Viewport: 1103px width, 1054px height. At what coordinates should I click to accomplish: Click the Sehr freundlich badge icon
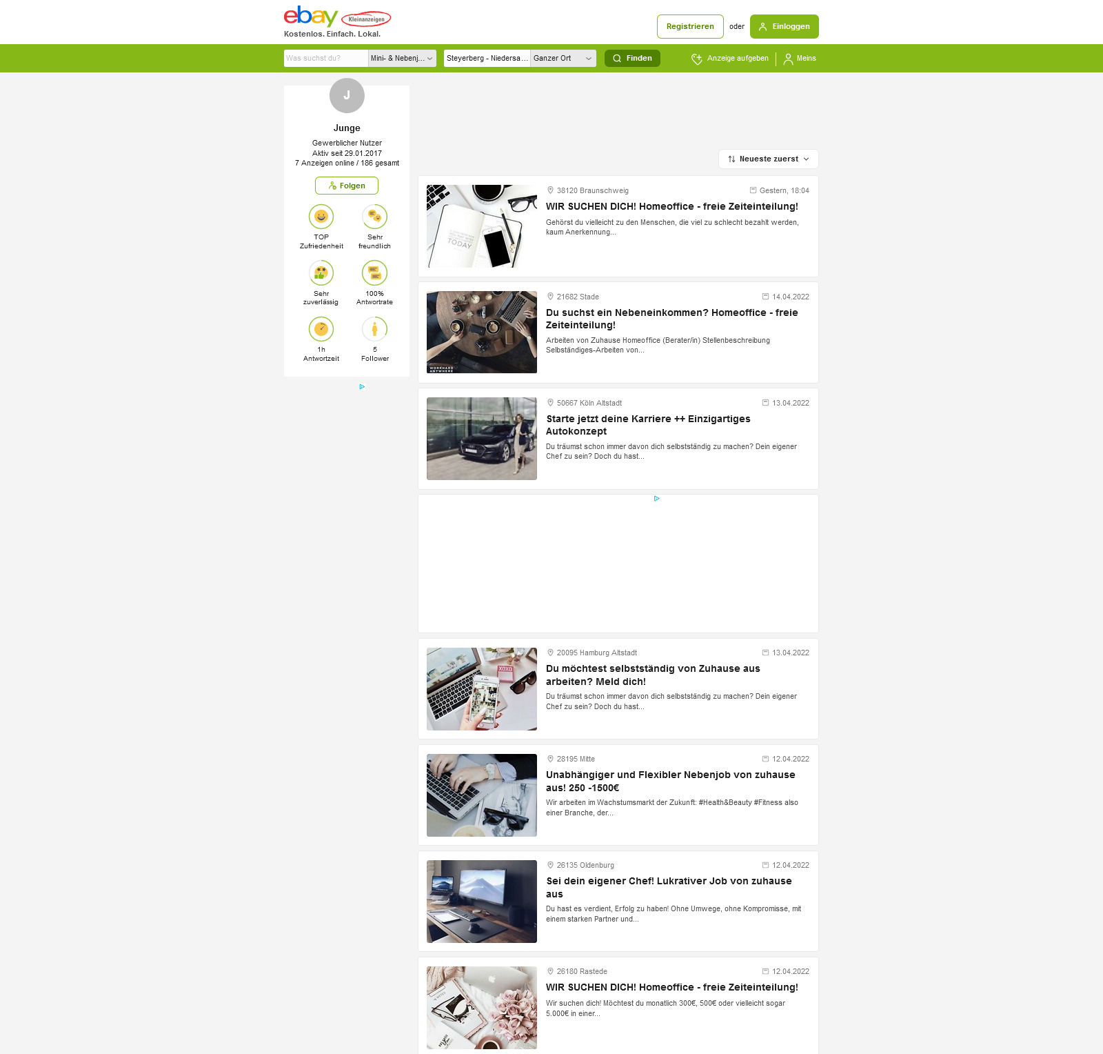click(x=375, y=217)
